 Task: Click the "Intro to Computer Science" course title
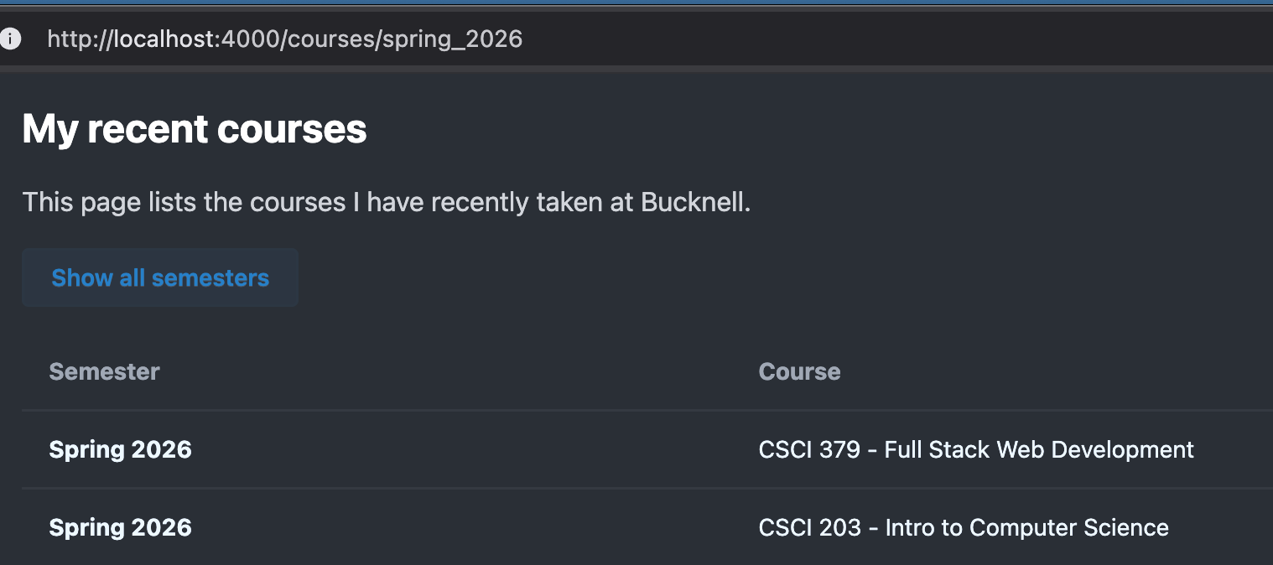click(1026, 527)
